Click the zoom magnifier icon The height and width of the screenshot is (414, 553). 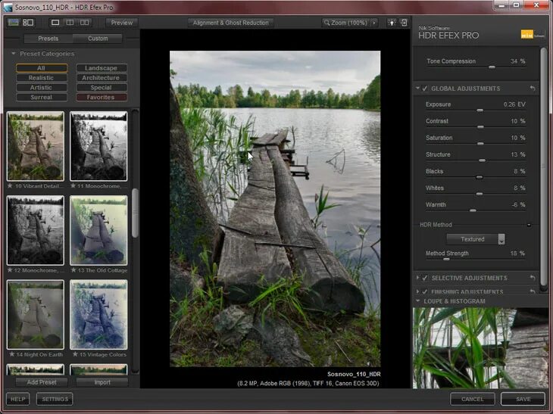pyautogui.click(x=327, y=23)
